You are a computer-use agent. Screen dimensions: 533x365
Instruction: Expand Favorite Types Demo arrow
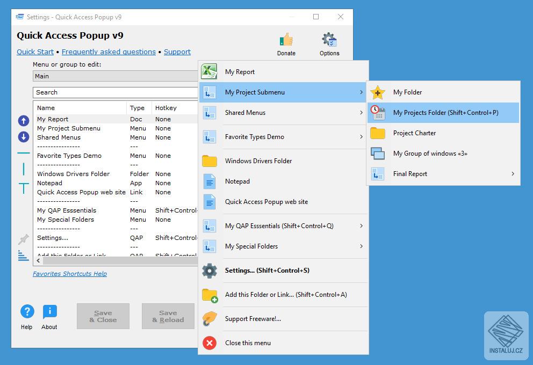tap(361, 136)
